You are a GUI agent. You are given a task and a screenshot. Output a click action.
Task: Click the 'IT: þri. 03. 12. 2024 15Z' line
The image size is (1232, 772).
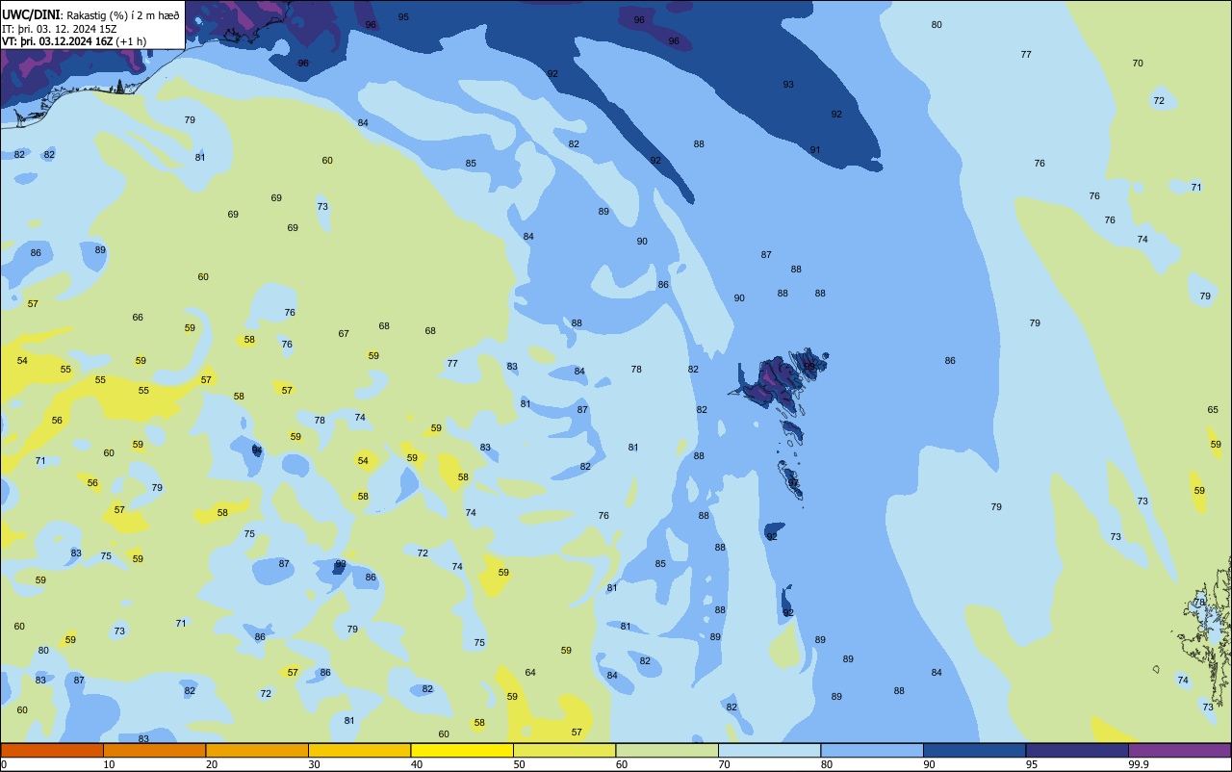(62, 29)
